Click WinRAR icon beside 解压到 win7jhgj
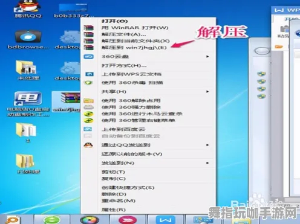Image resolution: width=300 pixels, height=224 pixels. (88, 48)
